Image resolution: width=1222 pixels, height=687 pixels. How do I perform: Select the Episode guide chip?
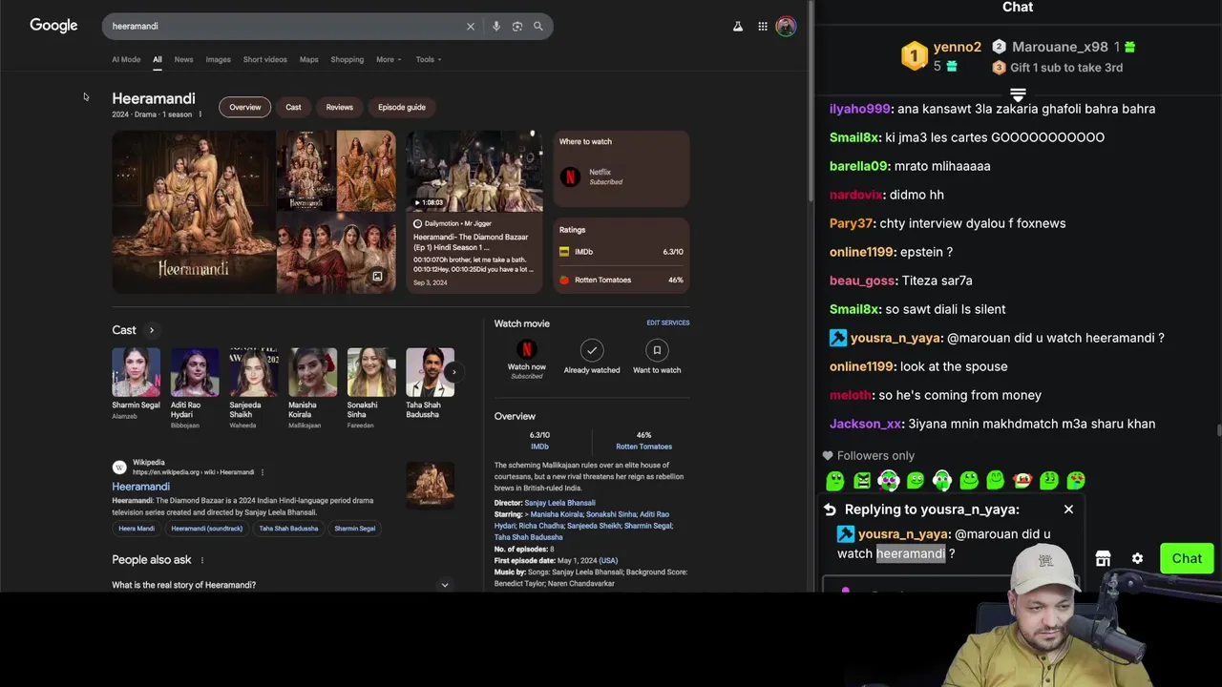click(x=402, y=107)
